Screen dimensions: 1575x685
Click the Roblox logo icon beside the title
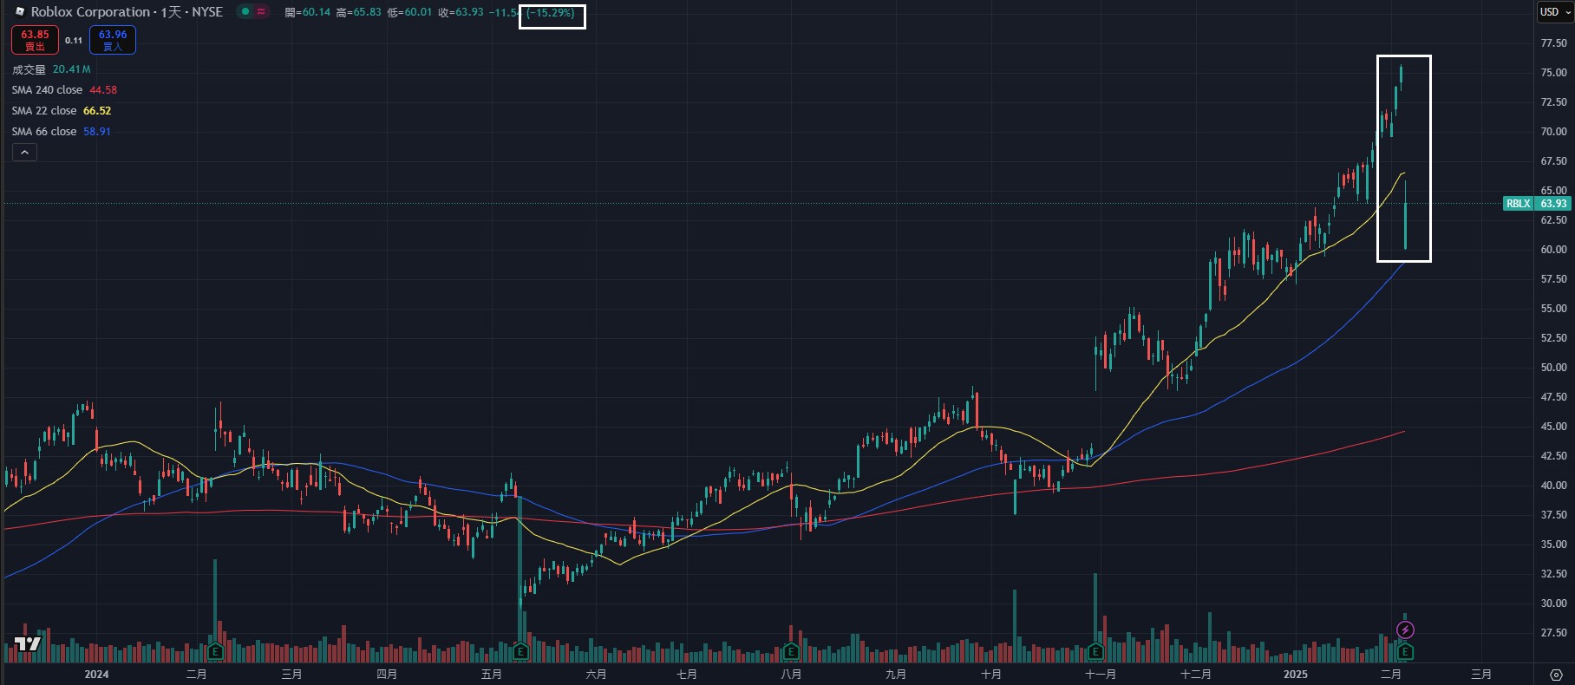point(19,12)
